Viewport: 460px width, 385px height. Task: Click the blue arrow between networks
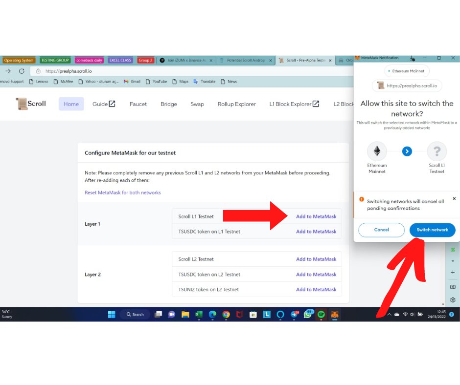(407, 151)
